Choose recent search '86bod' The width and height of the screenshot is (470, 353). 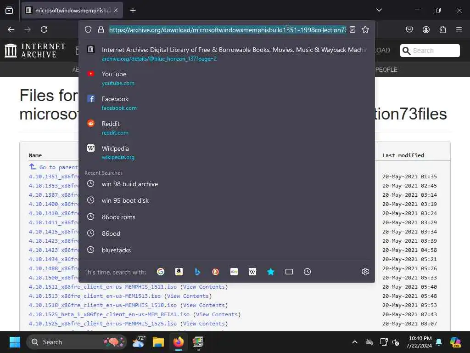point(227,233)
